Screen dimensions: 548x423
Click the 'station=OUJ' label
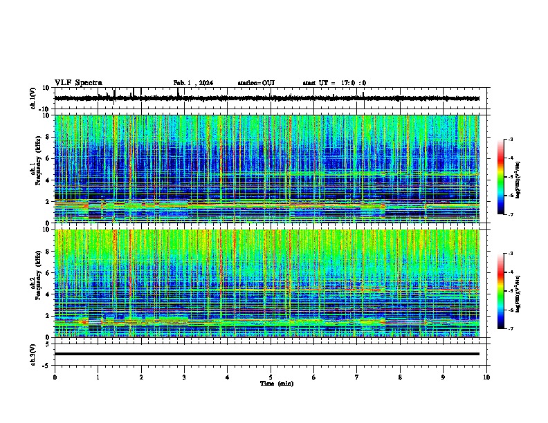click(256, 83)
